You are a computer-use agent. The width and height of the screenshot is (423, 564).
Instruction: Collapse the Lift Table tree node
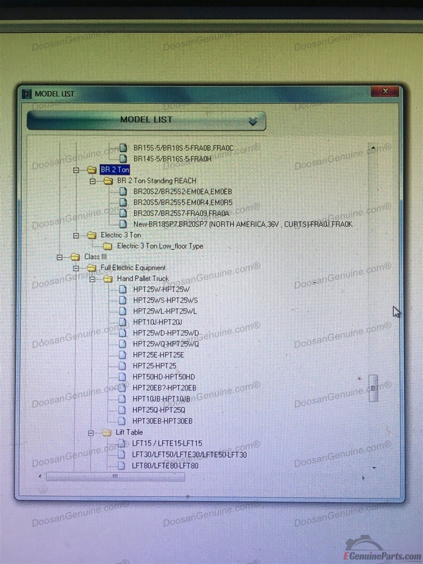[x=91, y=432]
